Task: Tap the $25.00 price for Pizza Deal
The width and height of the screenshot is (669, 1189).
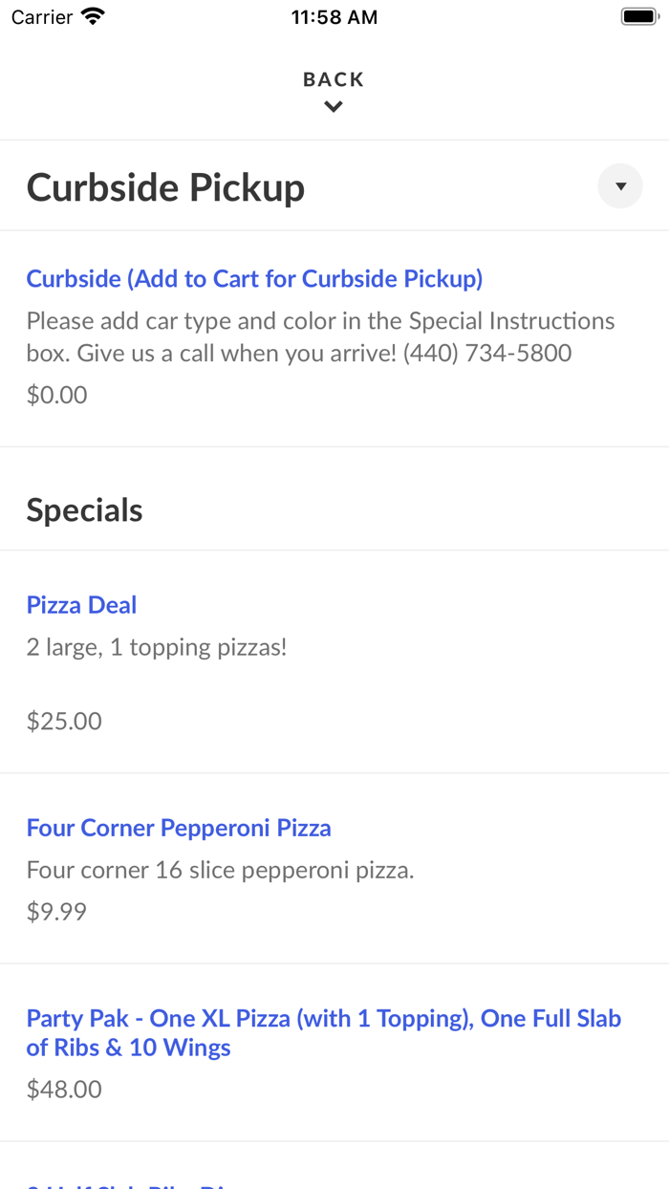Action: click(63, 720)
